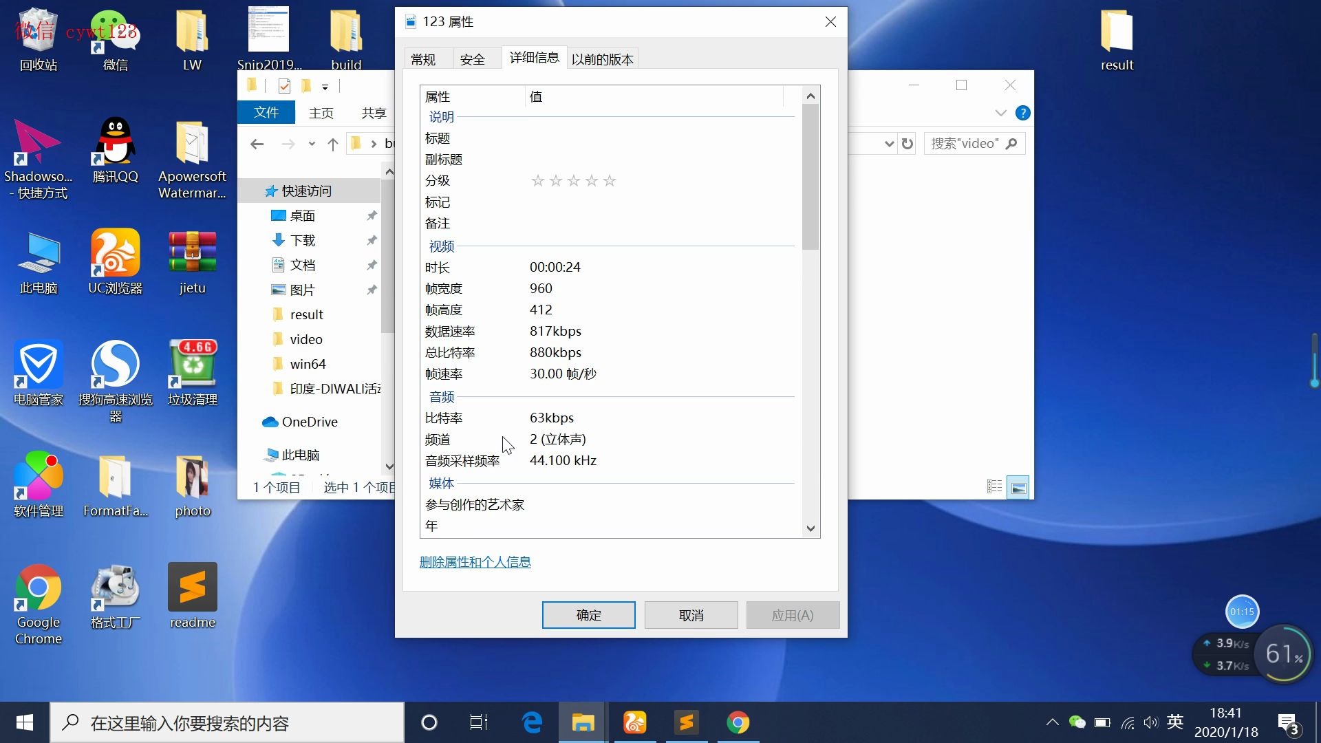Click the 以前的版本 tab
This screenshot has width=1321, height=743.
tap(603, 59)
